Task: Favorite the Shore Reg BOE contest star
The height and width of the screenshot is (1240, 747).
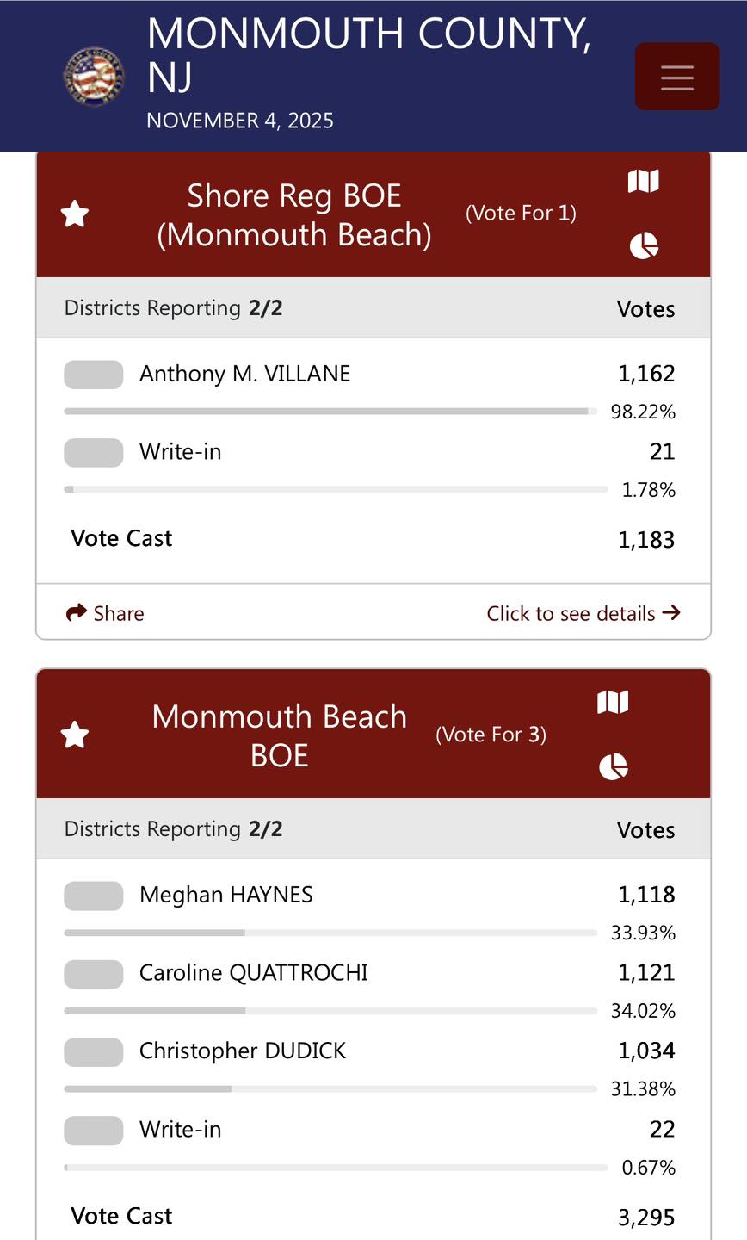Action: (x=75, y=214)
